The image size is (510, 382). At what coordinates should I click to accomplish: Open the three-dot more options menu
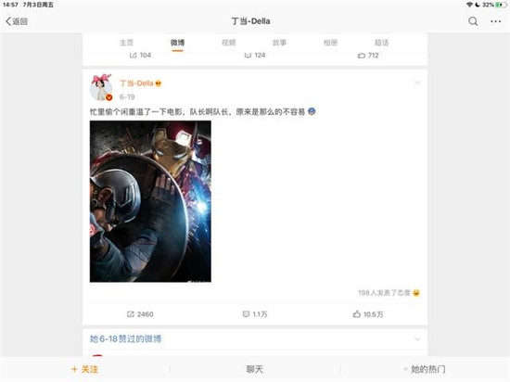click(x=496, y=21)
